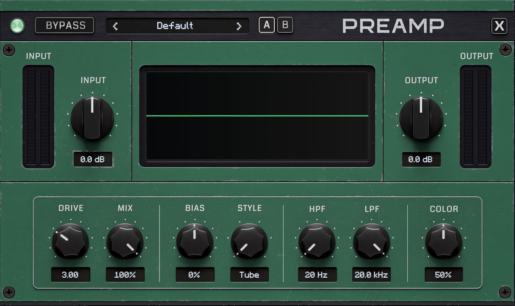Close the plugin with the X button

click(500, 26)
